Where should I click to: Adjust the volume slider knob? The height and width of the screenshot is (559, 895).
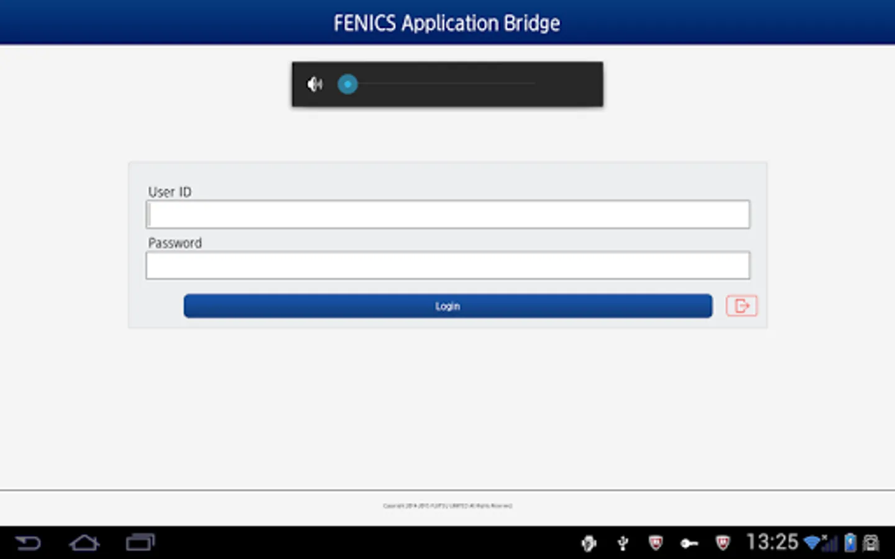347,84
